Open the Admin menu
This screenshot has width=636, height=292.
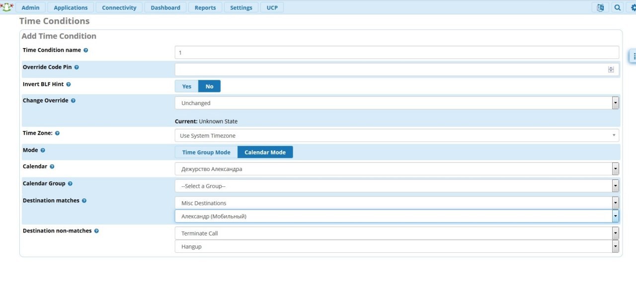(30, 7)
